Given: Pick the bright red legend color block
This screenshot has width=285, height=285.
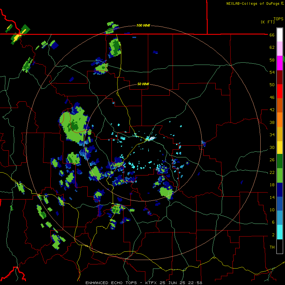Looking at the screenshot, I should 280,91.
